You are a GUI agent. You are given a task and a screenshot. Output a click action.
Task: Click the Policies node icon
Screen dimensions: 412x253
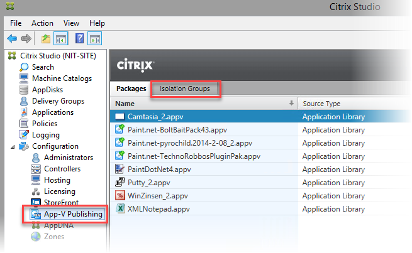click(x=24, y=124)
